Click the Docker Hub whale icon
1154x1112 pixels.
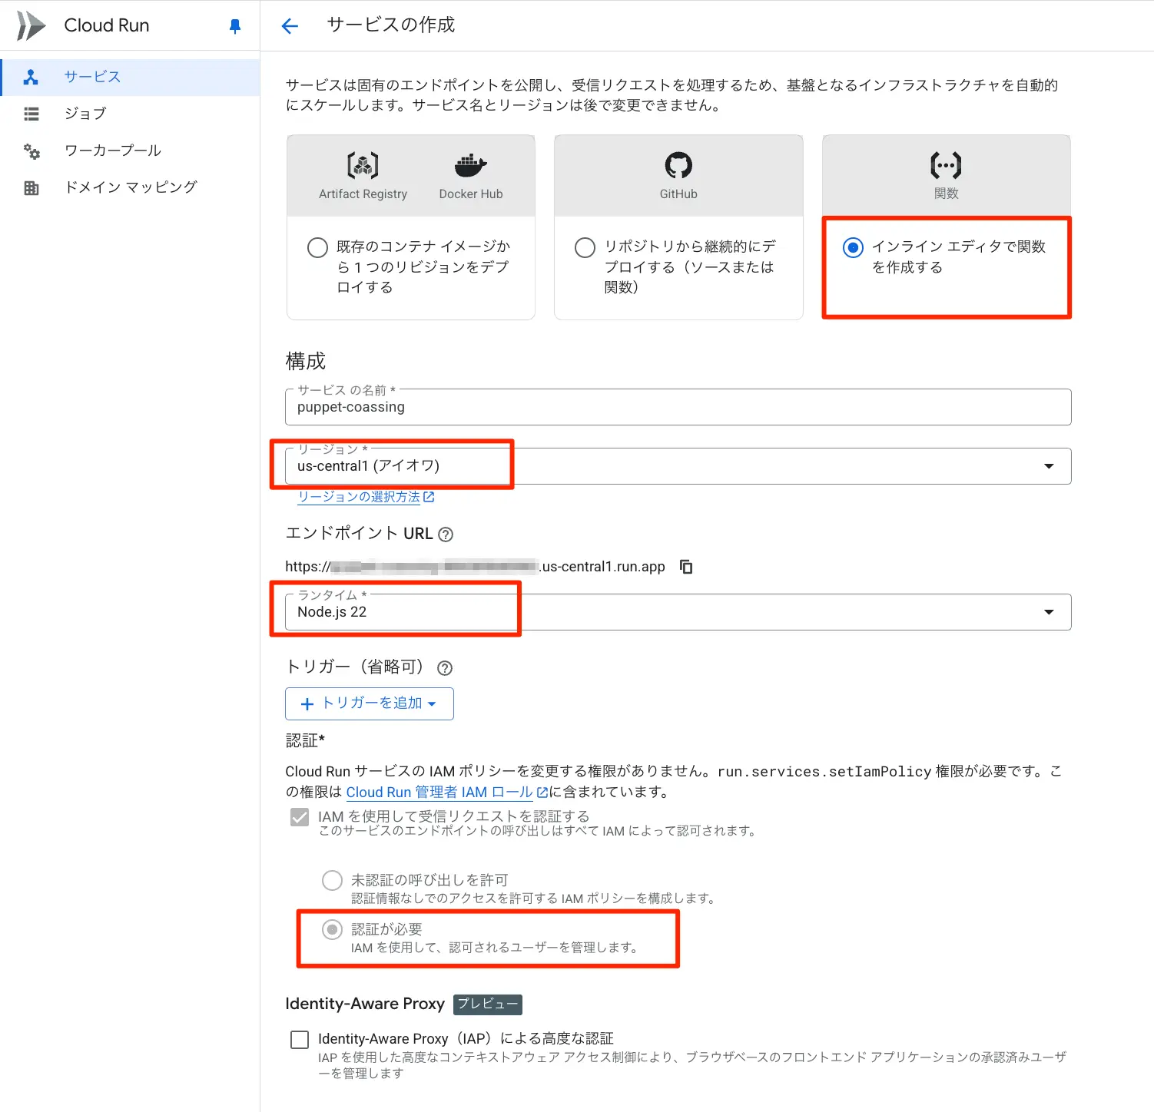(471, 165)
